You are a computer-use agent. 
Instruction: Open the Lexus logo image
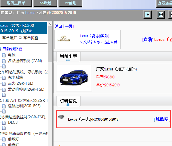[x=64, y=38]
